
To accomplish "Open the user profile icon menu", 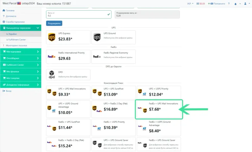I will 245,3.
